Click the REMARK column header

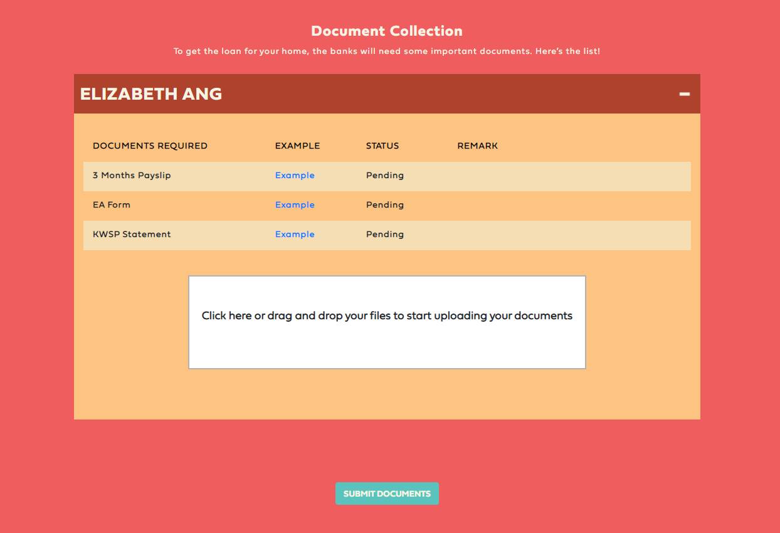[x=478, y=145]
